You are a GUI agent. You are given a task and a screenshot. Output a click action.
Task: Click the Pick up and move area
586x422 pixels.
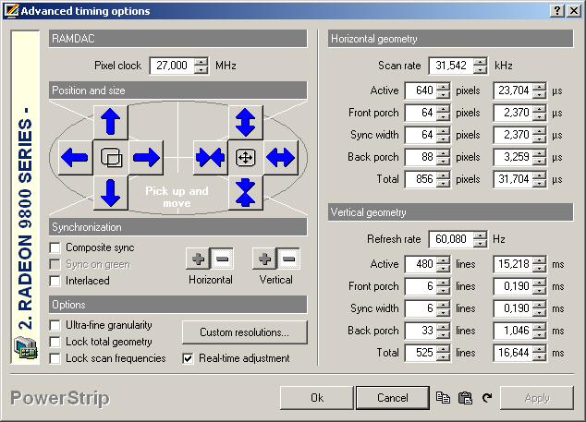tap(177, 197)
